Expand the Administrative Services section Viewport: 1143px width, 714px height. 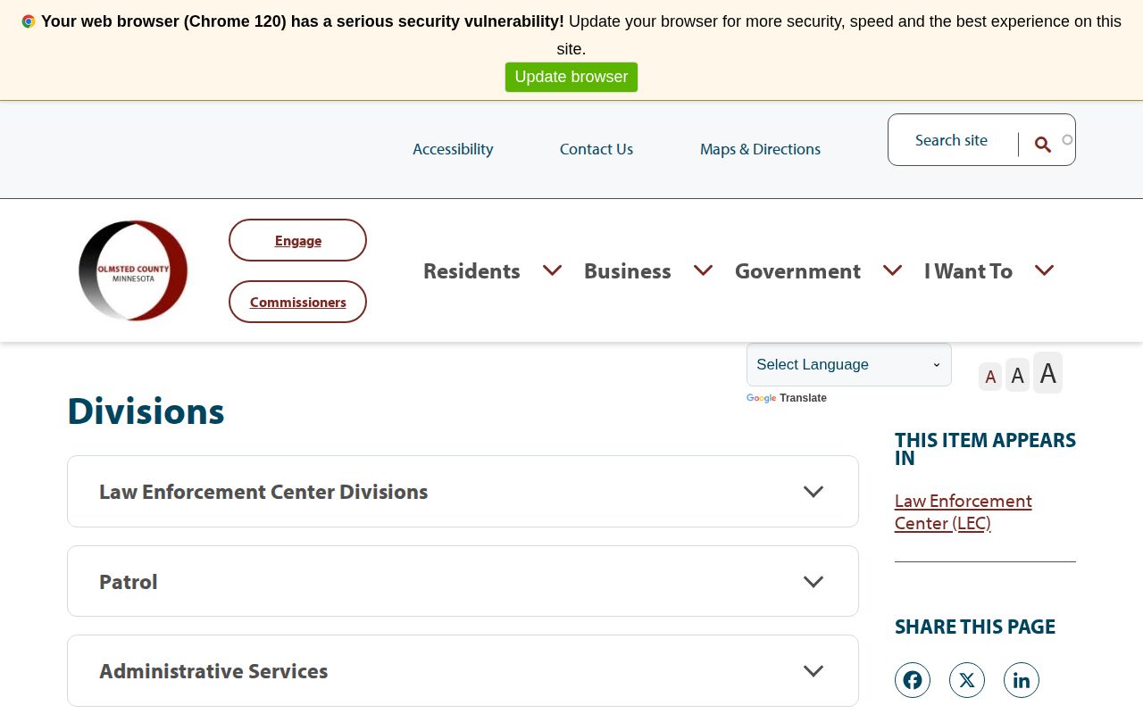463,671
